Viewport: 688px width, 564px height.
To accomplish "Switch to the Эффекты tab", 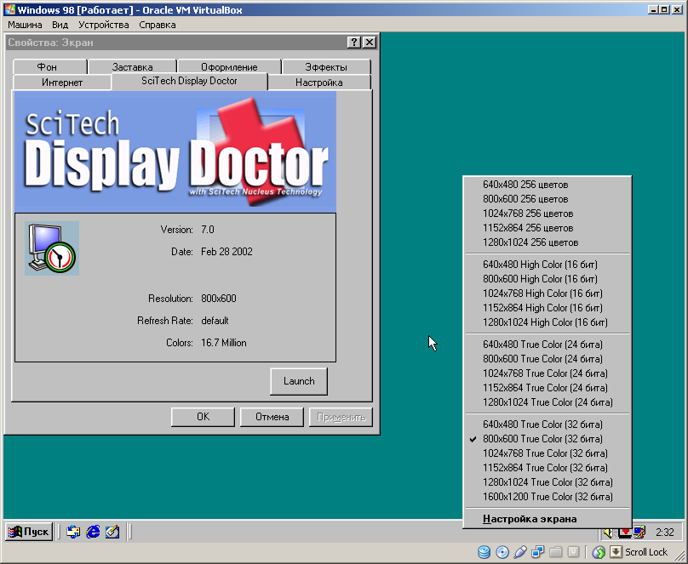I will click(x=326, y=67).
